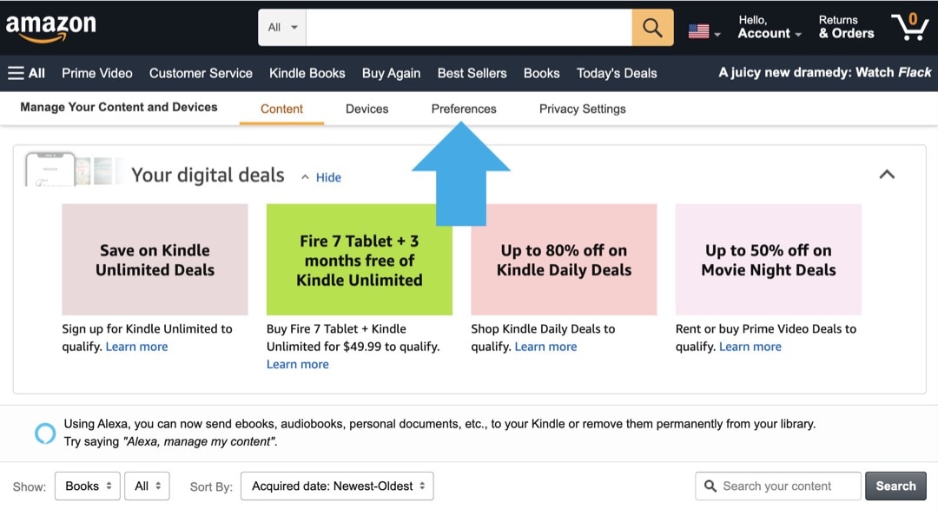Open the Books filter dropdown
Viewport: 938px width, 516px height.
click(x=87, y=486)
